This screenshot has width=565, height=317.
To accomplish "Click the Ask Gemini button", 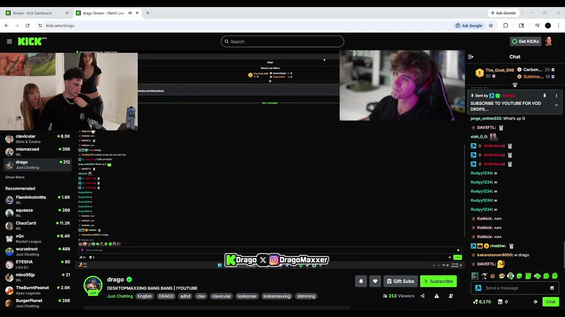I will 503,13.
